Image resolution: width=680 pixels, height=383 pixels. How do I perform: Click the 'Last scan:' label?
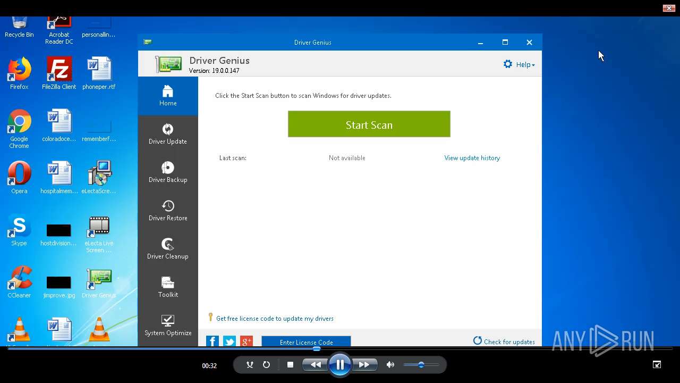pyautogui.click(x=233, y=158)
